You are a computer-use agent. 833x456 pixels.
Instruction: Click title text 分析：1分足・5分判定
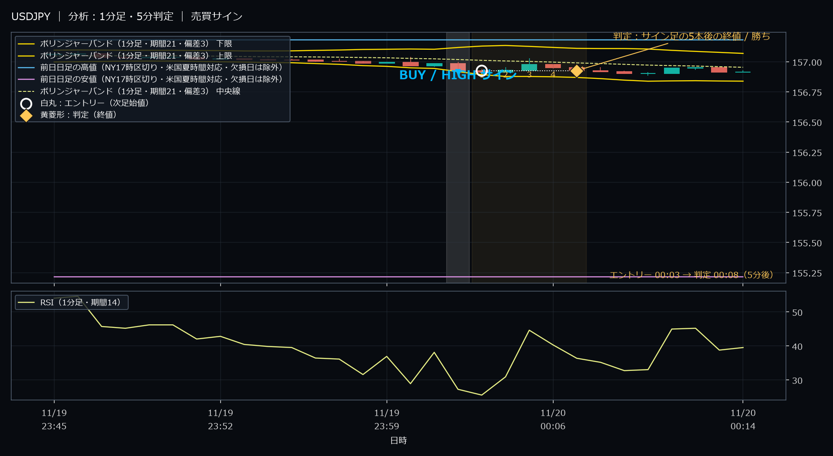pyautogui.click(x=121, y=17)
